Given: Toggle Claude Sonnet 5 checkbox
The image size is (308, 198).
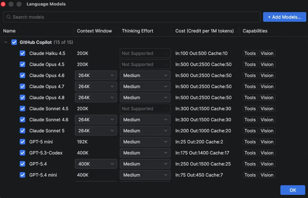Looking at the screenshot, I should [x=22, y=131].
